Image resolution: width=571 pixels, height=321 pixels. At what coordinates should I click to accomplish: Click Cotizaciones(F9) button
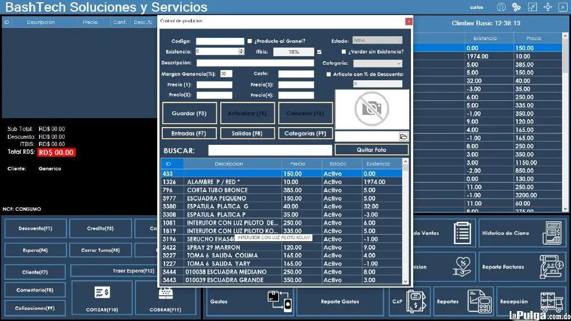pos(35,308)
